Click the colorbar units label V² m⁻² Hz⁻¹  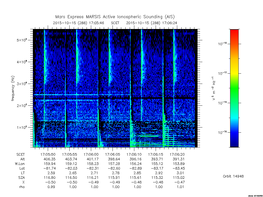point(214,88)
